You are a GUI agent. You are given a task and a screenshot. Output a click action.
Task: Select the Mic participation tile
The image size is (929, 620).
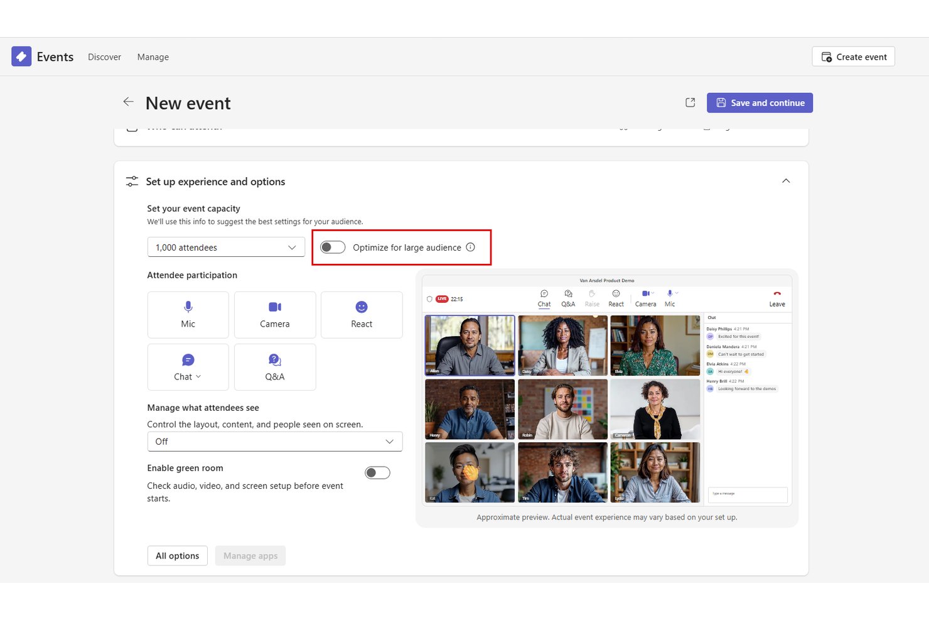pos(188,315)
